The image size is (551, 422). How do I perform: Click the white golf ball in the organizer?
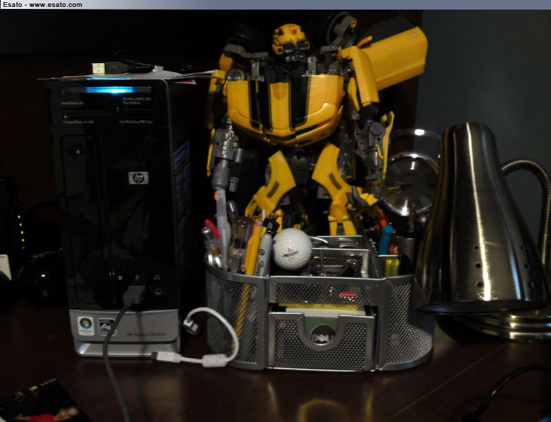(293, 248)
